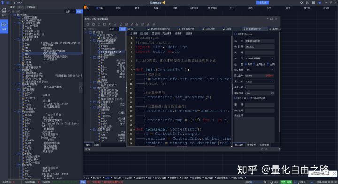Click blue search button inside strategy editor
The width and height of the screenshot is (338, 184).
click(x=123, y=29)
